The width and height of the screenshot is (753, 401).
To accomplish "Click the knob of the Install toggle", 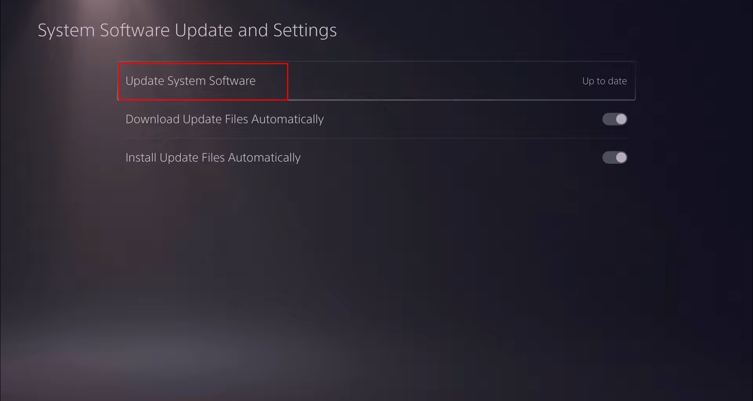I will pos(621,157).
